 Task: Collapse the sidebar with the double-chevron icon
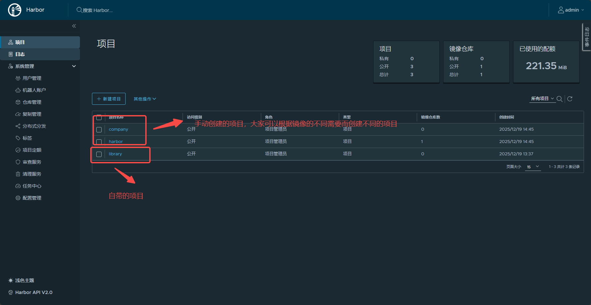coord(74,26)
